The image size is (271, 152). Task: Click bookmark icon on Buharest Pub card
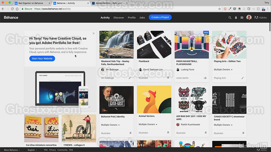point(131,133)
